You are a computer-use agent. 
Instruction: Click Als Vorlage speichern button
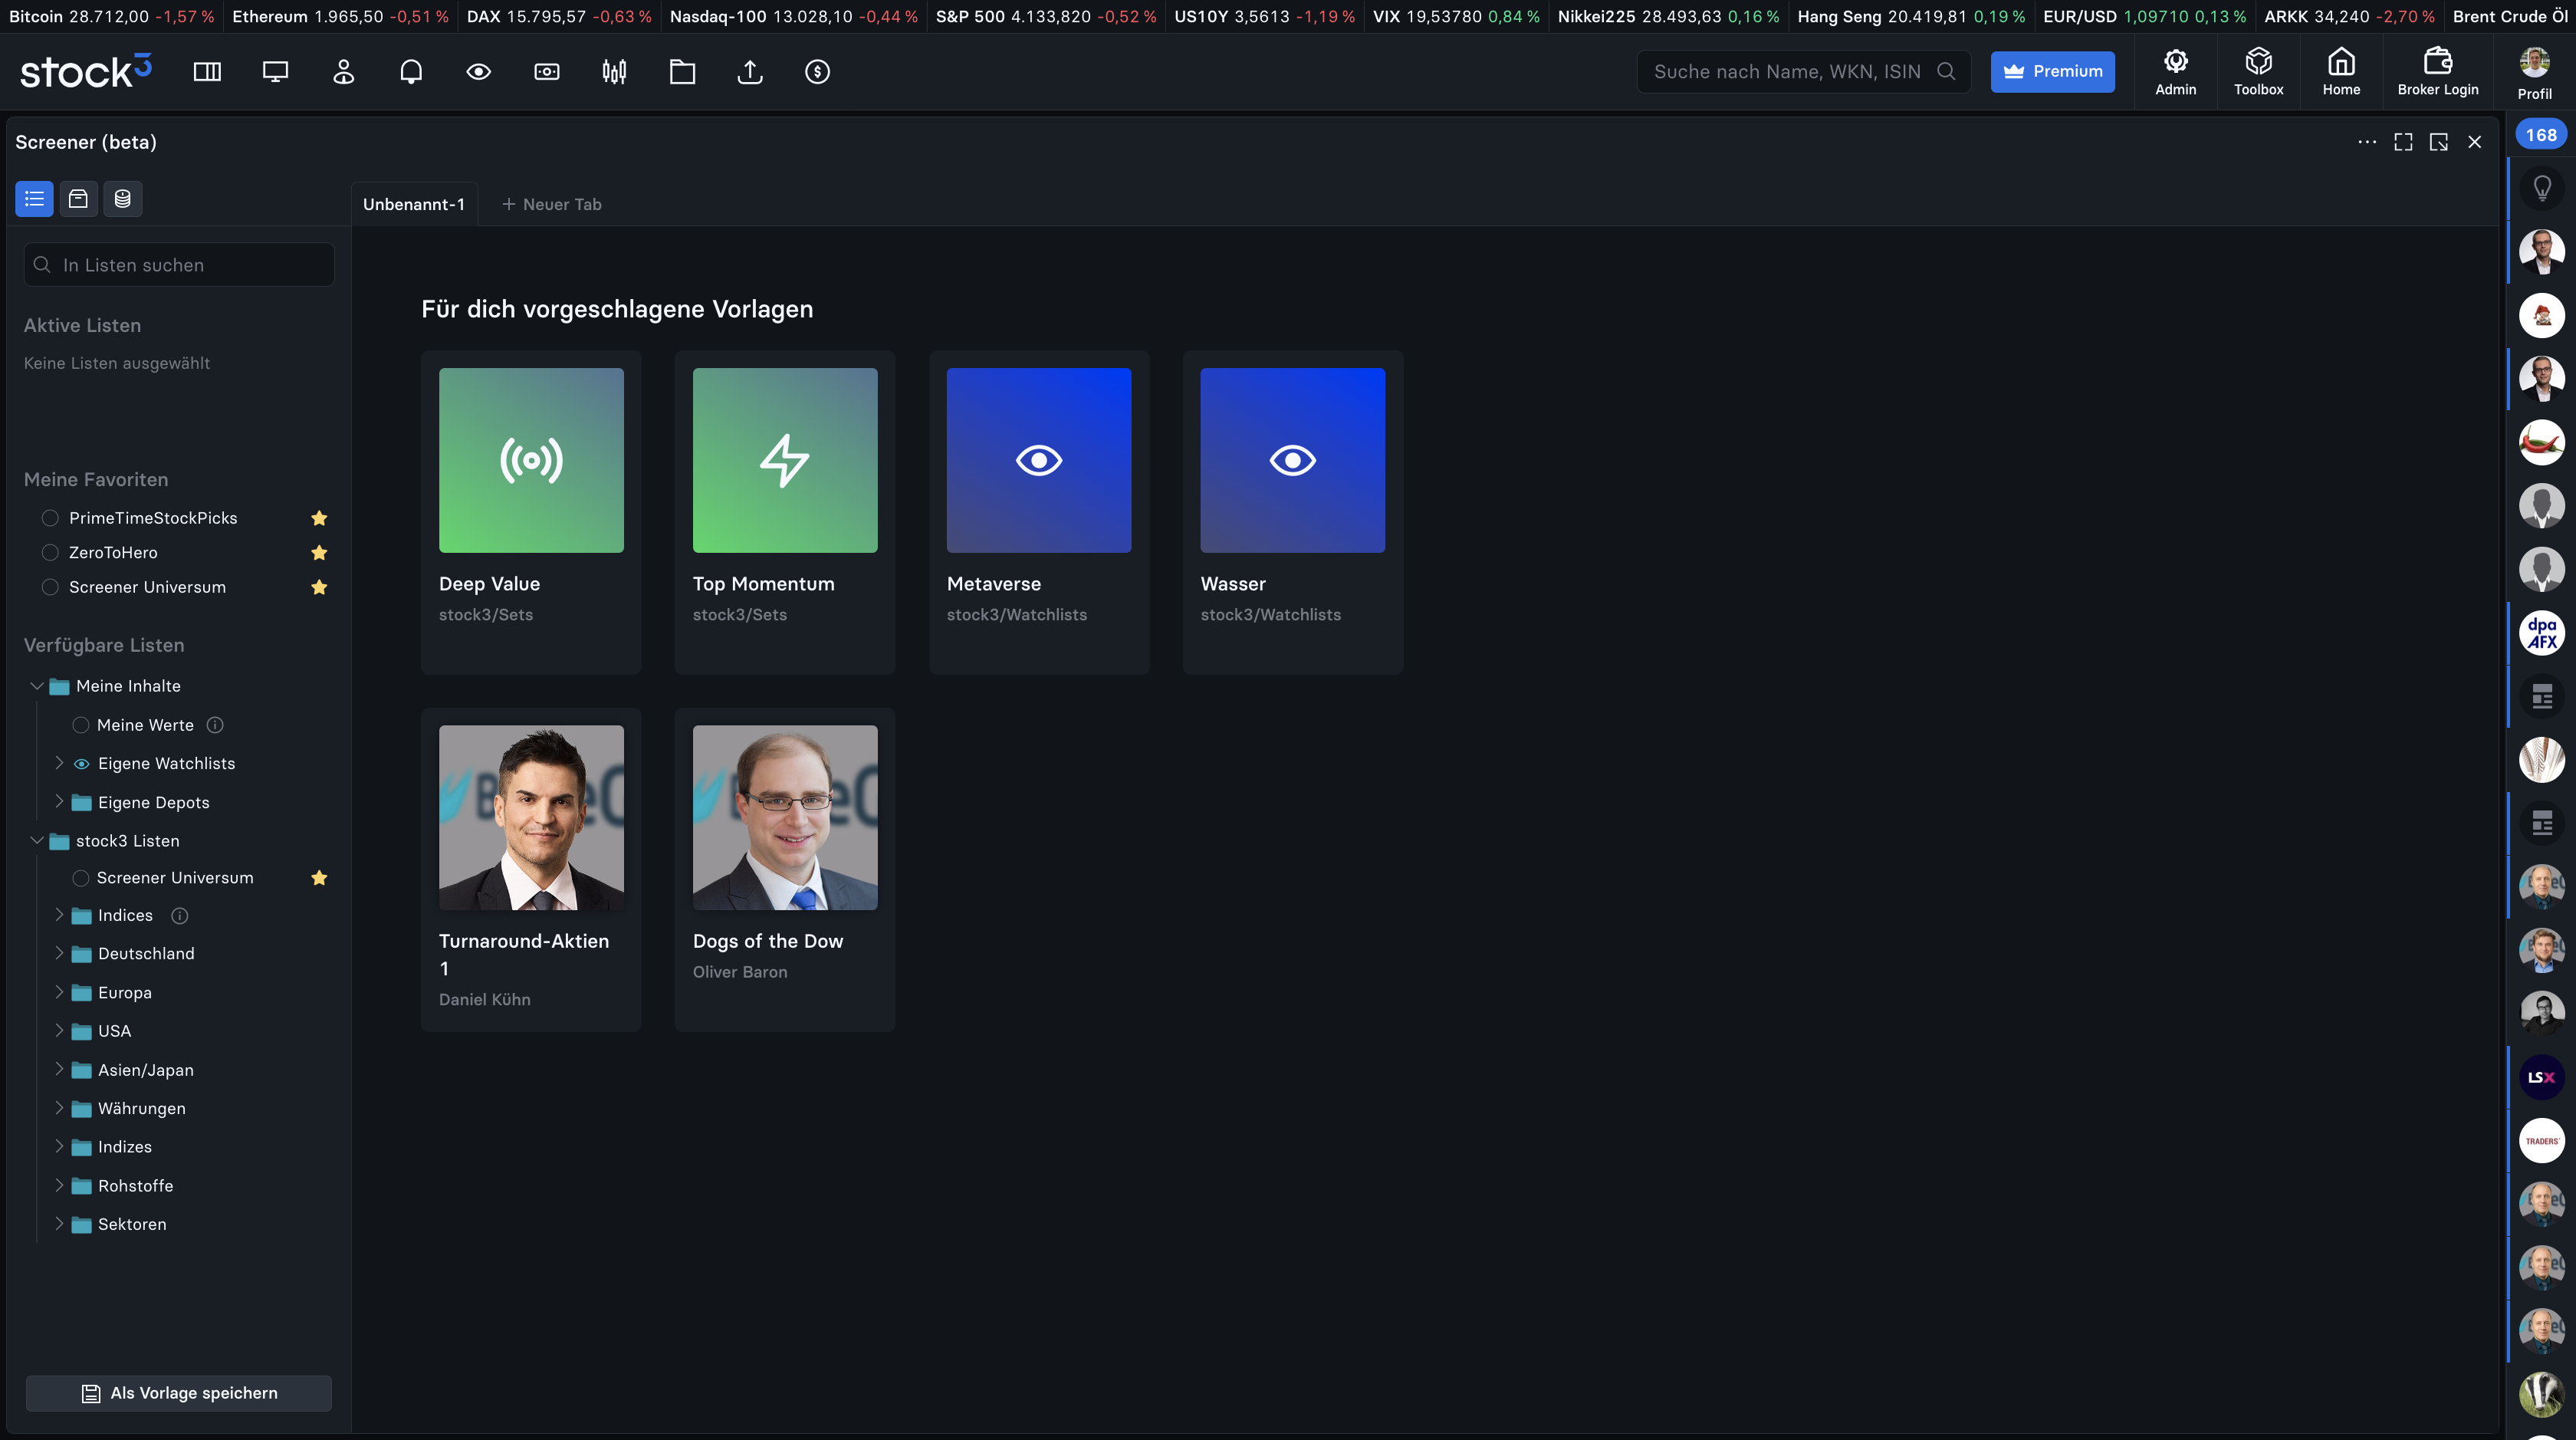click(x=179, y=1393)
